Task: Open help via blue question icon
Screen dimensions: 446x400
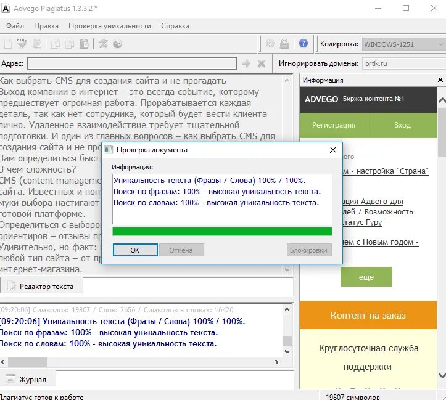Action: (x=304, y=44)
